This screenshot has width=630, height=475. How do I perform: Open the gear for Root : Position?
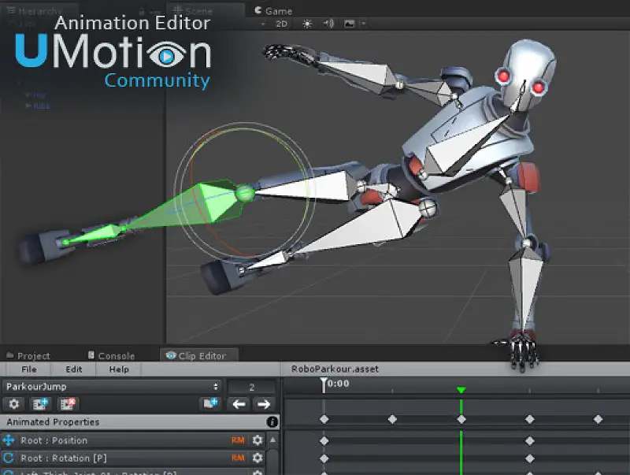point(258,440)
